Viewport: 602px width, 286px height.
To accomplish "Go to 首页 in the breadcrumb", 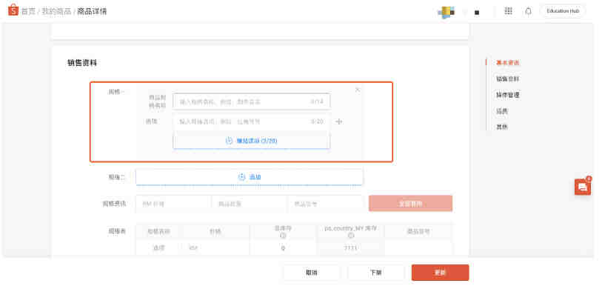I will pyautogui.click(x=27, y=12).
